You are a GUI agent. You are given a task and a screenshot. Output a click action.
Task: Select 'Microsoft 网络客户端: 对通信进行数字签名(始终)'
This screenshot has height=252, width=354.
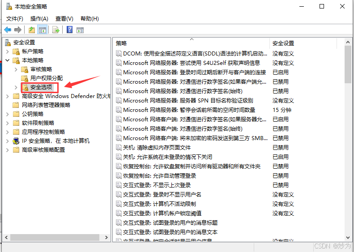pyautogui.click(x=183, y=129)
